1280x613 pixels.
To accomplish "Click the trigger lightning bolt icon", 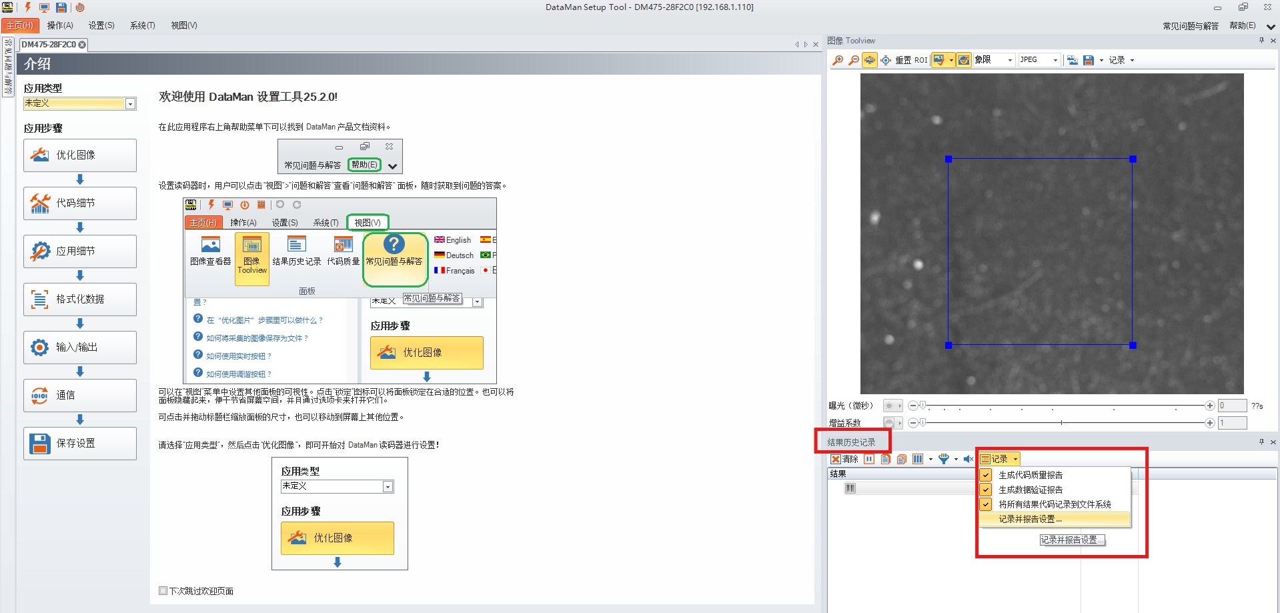I will [27, 7].
